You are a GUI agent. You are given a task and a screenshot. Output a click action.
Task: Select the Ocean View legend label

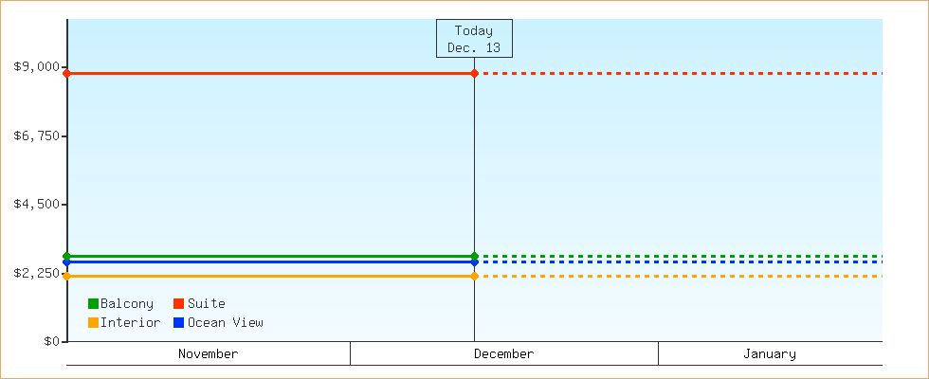225,323
